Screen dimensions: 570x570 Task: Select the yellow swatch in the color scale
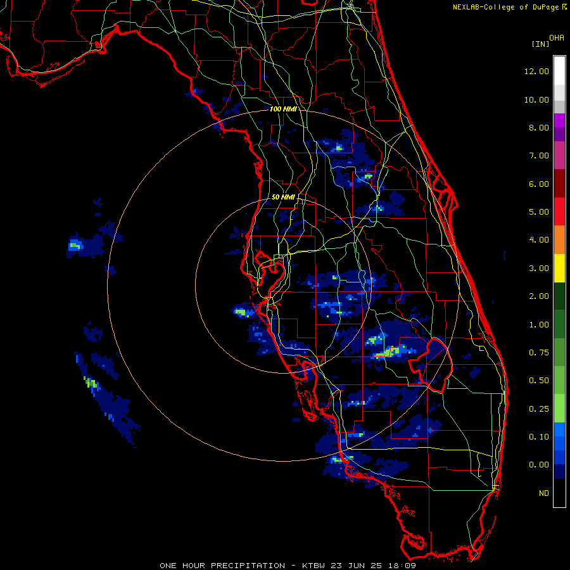pyautogui.click(x=559, y=268)
